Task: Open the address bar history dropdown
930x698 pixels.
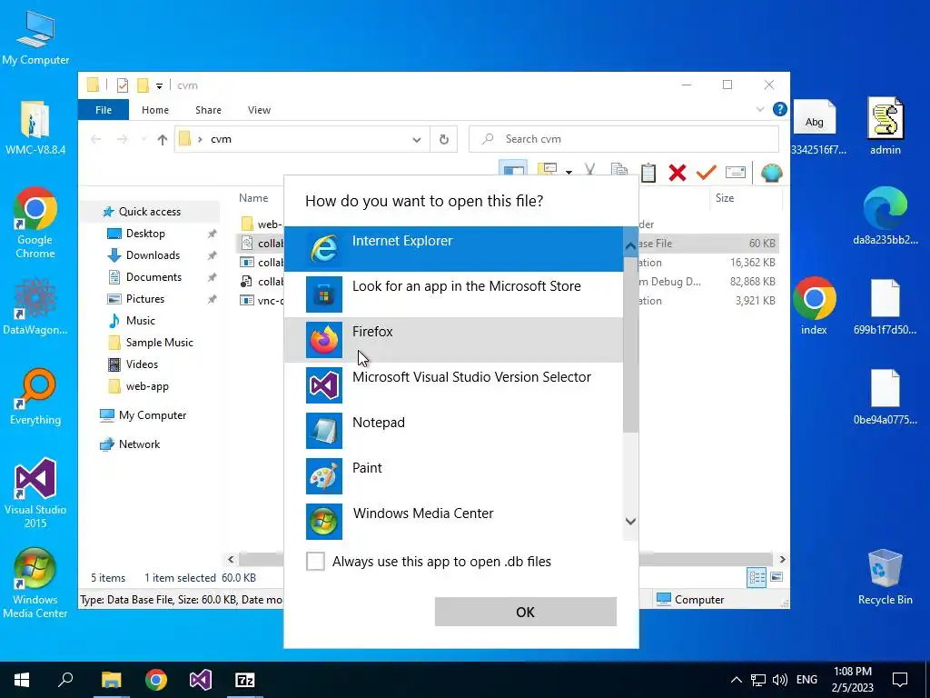Action: tap(416, 139)
